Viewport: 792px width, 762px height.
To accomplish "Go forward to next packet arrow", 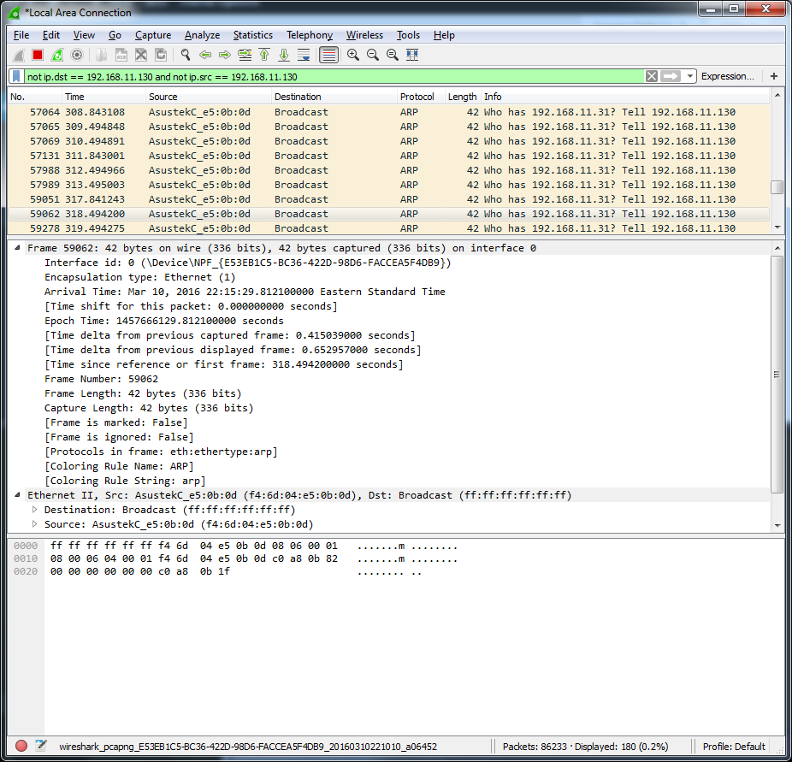I will 225,55.
